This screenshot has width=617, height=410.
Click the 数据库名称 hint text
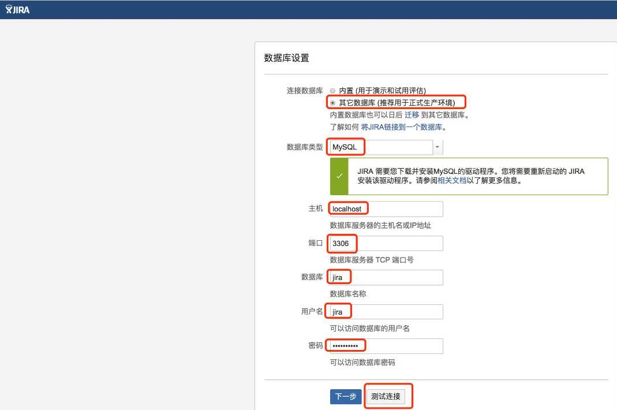348,294
